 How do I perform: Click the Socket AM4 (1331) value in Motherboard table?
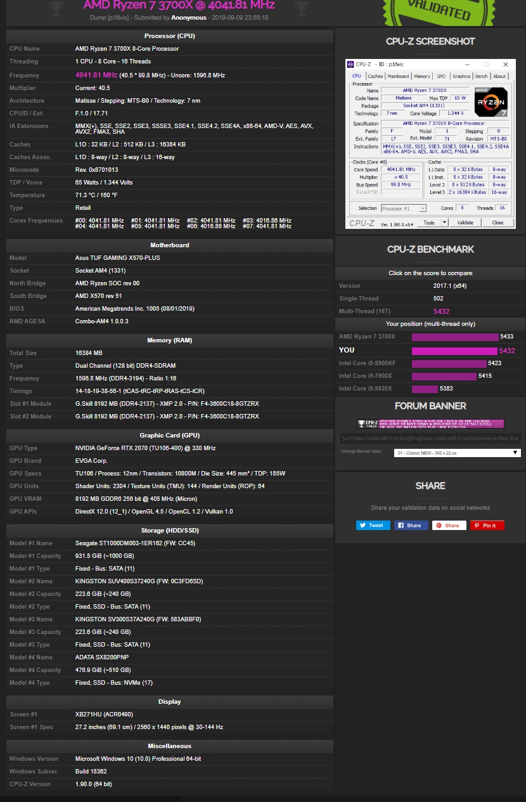(102, 271)
